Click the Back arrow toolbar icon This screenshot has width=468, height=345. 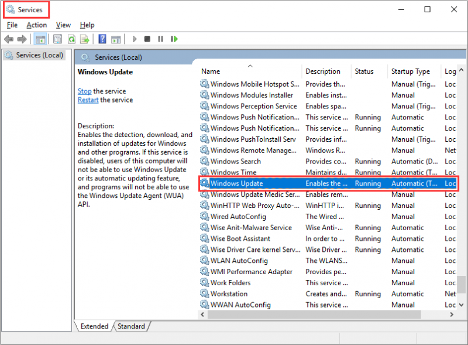click(x=9, y=39)
